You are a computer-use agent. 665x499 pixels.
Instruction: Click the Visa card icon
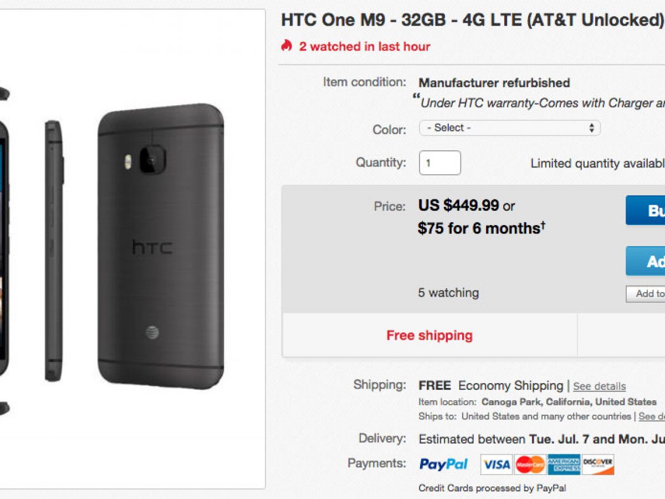(x=496, y=465)
